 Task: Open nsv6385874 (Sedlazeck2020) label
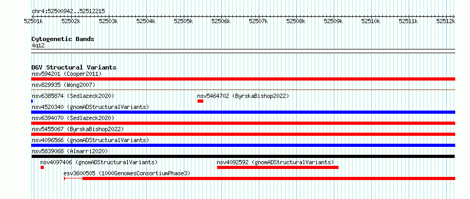[73, 96]
